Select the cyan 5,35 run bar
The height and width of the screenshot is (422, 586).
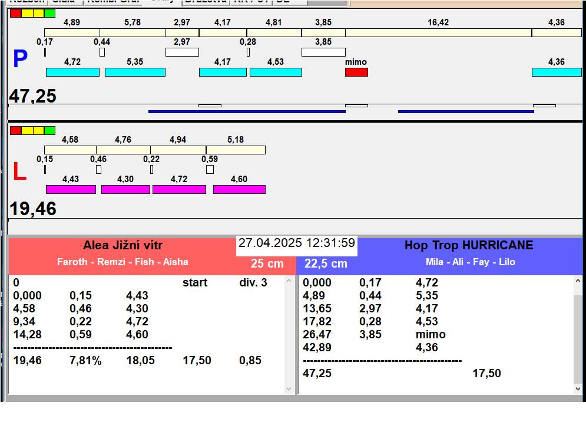(135, 72)
